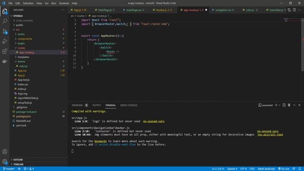This screenshot has width=304, height=171.
Task: Open the Edit menu
Action: pos(18,3)
